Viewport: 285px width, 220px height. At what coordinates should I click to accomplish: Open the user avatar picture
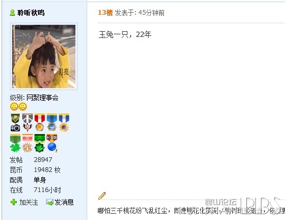(44, 56)
